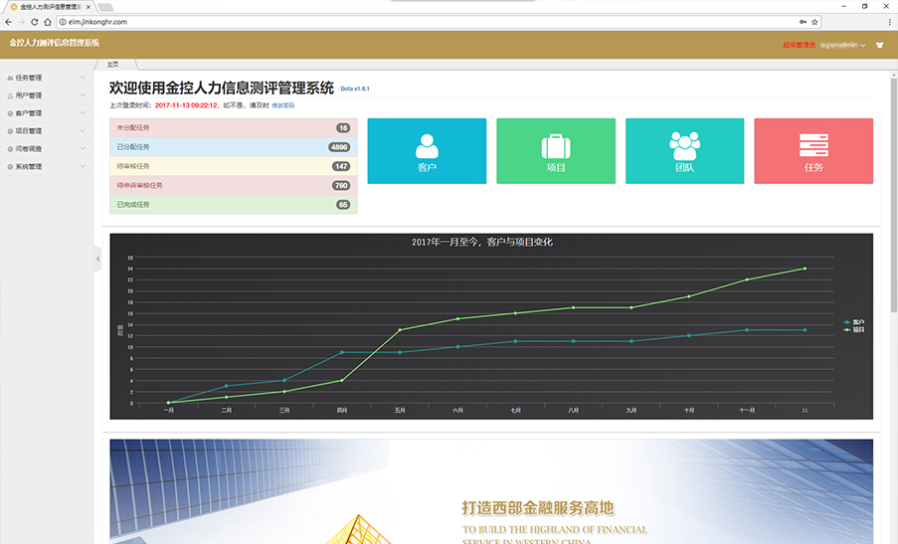
Task: Open the Chrome three-dot menu
Action: click(x=886, y=21)
